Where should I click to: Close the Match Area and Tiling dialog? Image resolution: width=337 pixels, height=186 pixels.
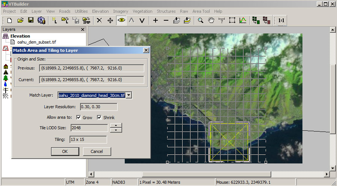(x=146, y=50)
